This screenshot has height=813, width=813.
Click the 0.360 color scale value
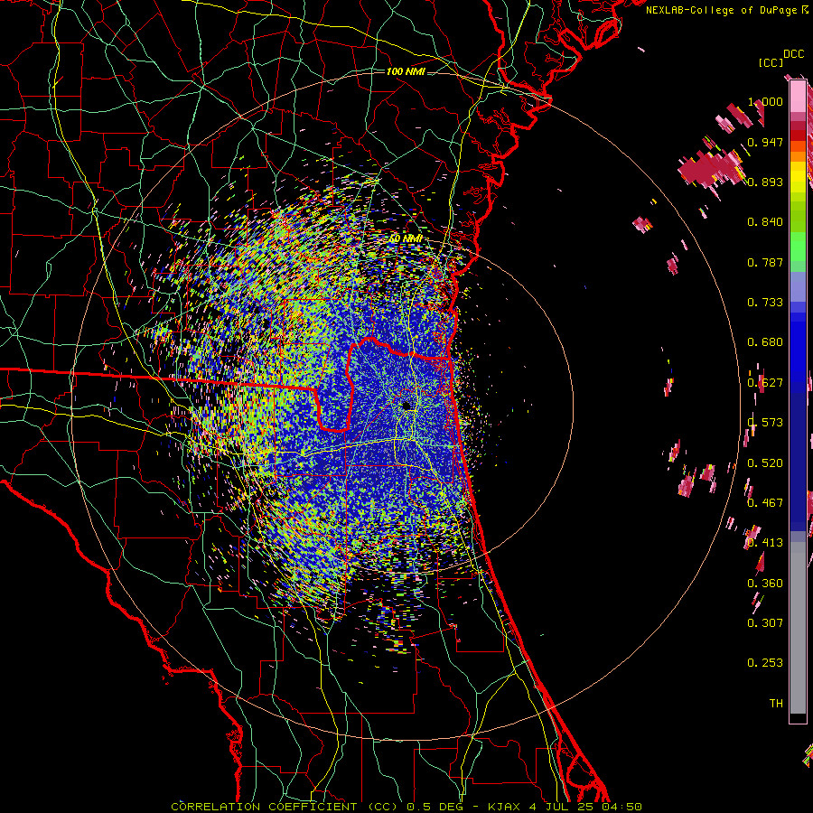765,584
